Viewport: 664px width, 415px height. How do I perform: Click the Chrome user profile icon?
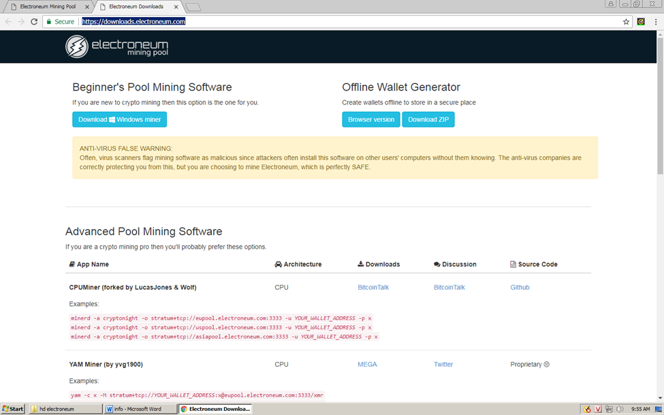[x=611, y=4]
